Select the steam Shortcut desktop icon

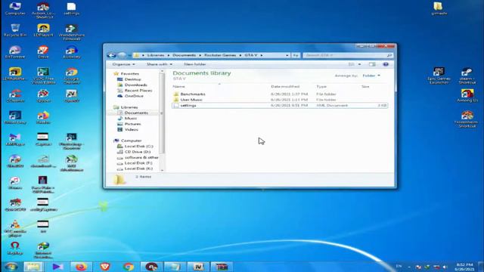[x=467, y=76]
